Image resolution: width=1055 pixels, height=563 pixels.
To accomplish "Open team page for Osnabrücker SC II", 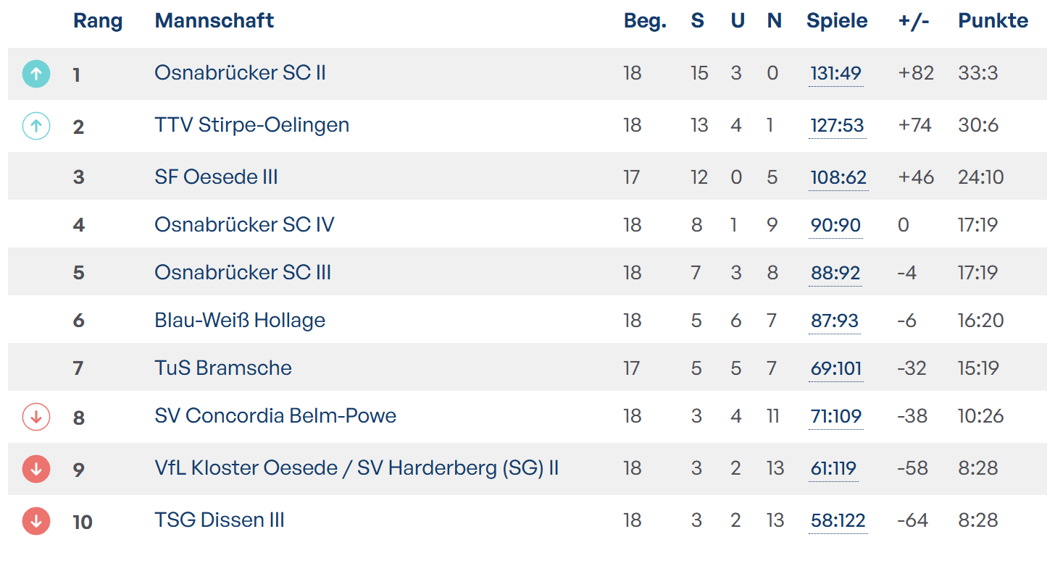I will (240, 72).
